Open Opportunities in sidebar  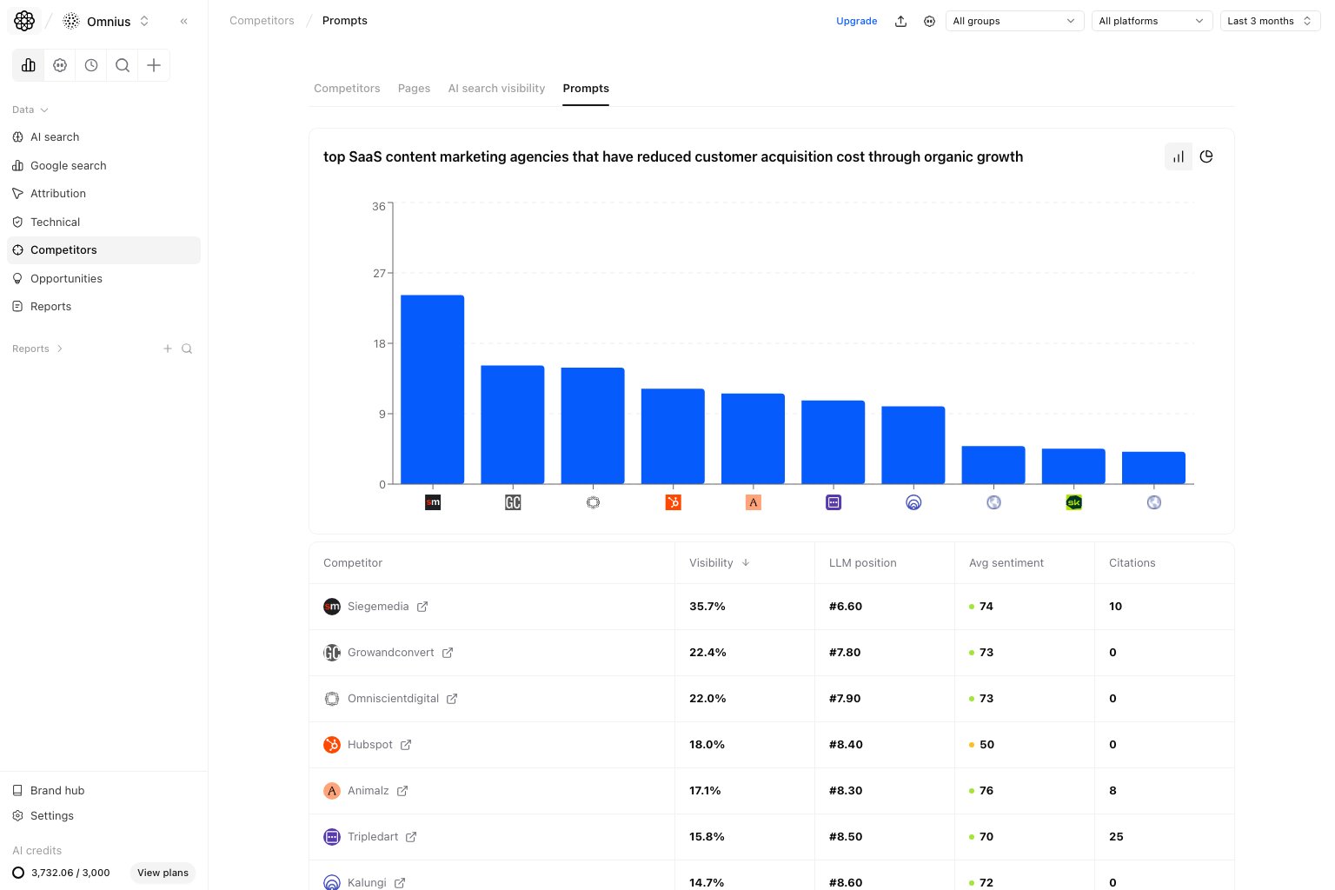[103, 279]
